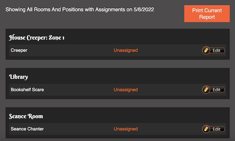Select the Seance Chanter position name

point(27,129)
